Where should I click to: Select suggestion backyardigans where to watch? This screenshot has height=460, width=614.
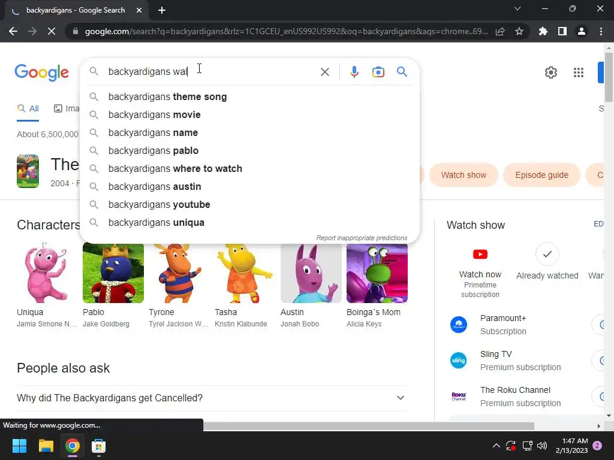(249, 168)
